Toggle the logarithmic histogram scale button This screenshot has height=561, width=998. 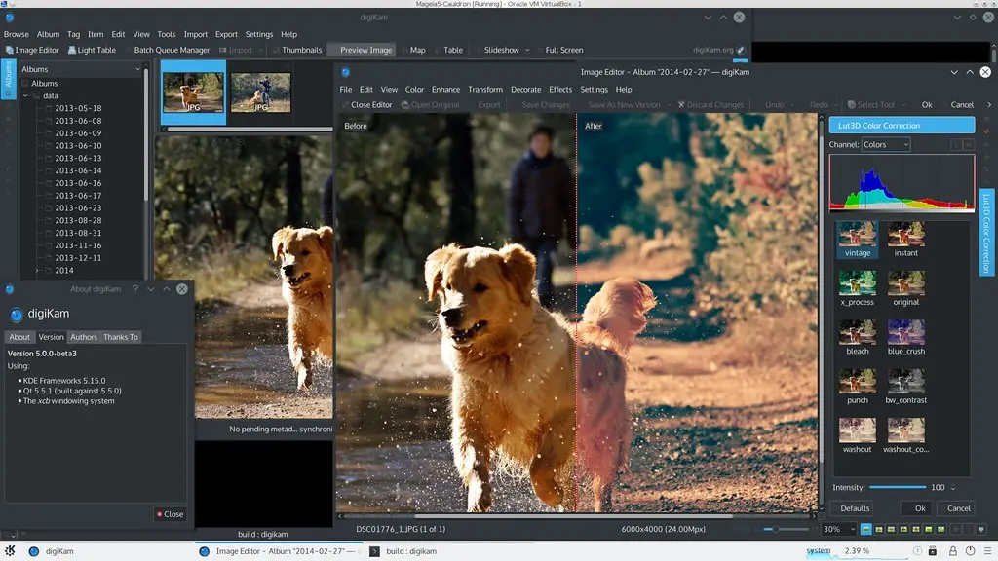[x=969, y=144]
